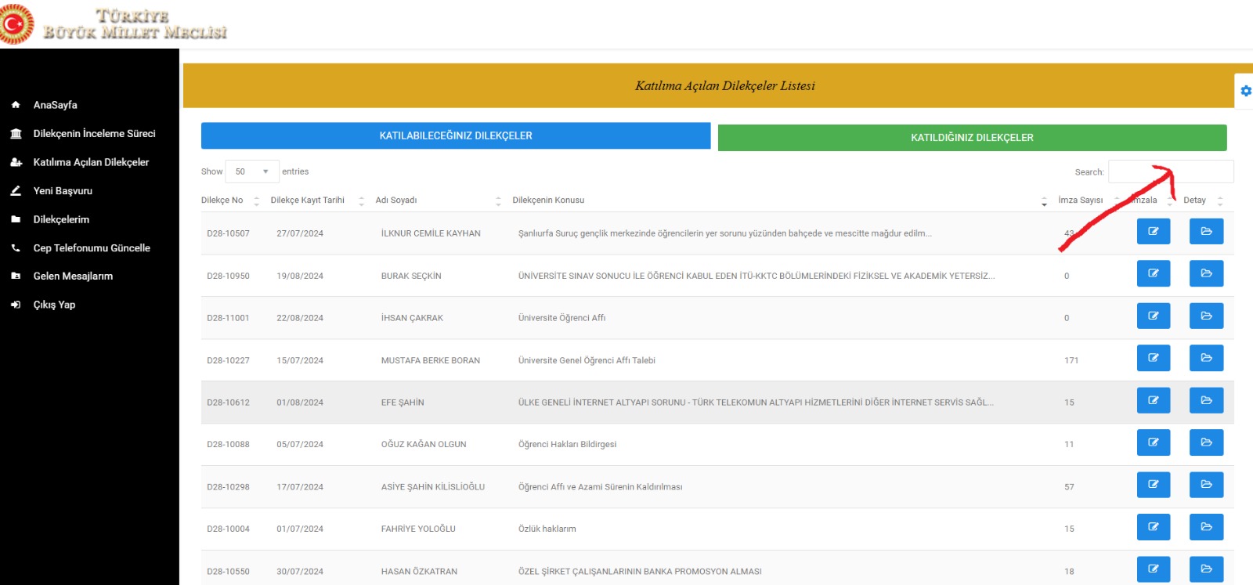Open detail folder for HASAN ÖZKATRAN petition
Screen dimensions: 1253x585
1206,569
